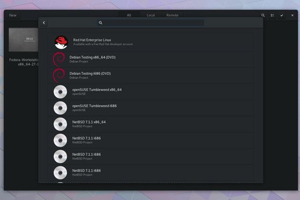Open the Fedora-Workstation box thumbnail

tap(23, 40)
